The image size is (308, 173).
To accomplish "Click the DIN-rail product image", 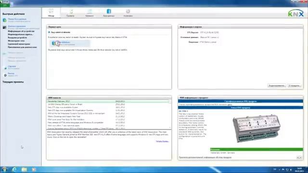I will click(257, 128).
